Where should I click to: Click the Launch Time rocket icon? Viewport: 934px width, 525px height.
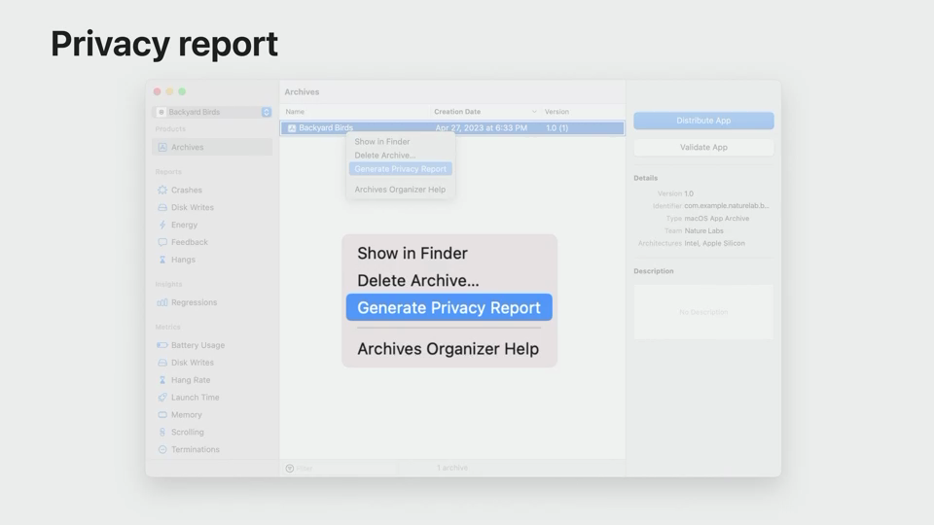(162, 397)
